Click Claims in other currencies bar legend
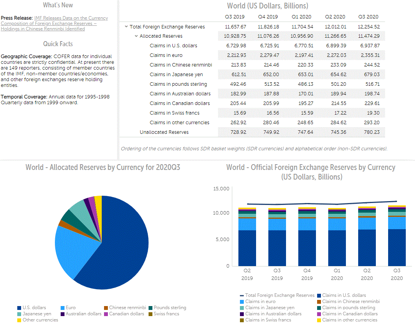Image resolution: width=415 pixels, height=333 pixels. 319,320
